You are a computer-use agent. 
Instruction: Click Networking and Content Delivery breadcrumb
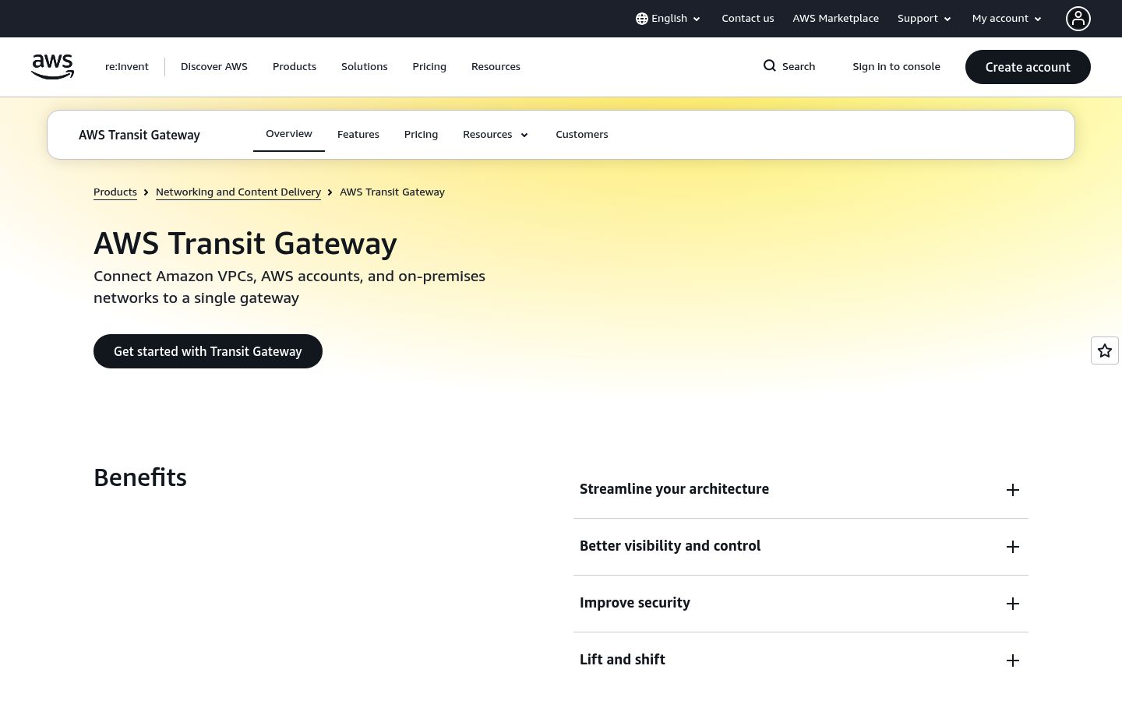238,192
